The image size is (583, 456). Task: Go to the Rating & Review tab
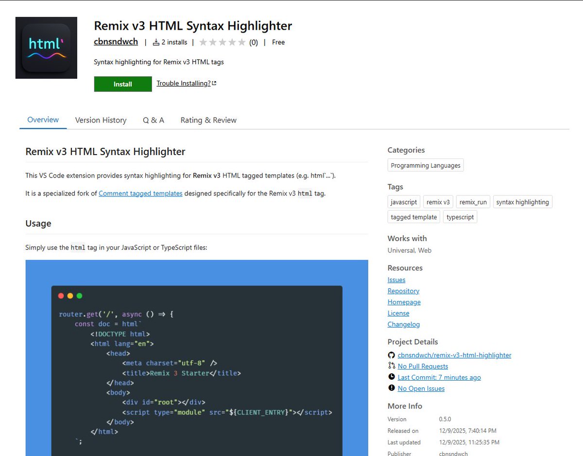[x=208, y=120]
